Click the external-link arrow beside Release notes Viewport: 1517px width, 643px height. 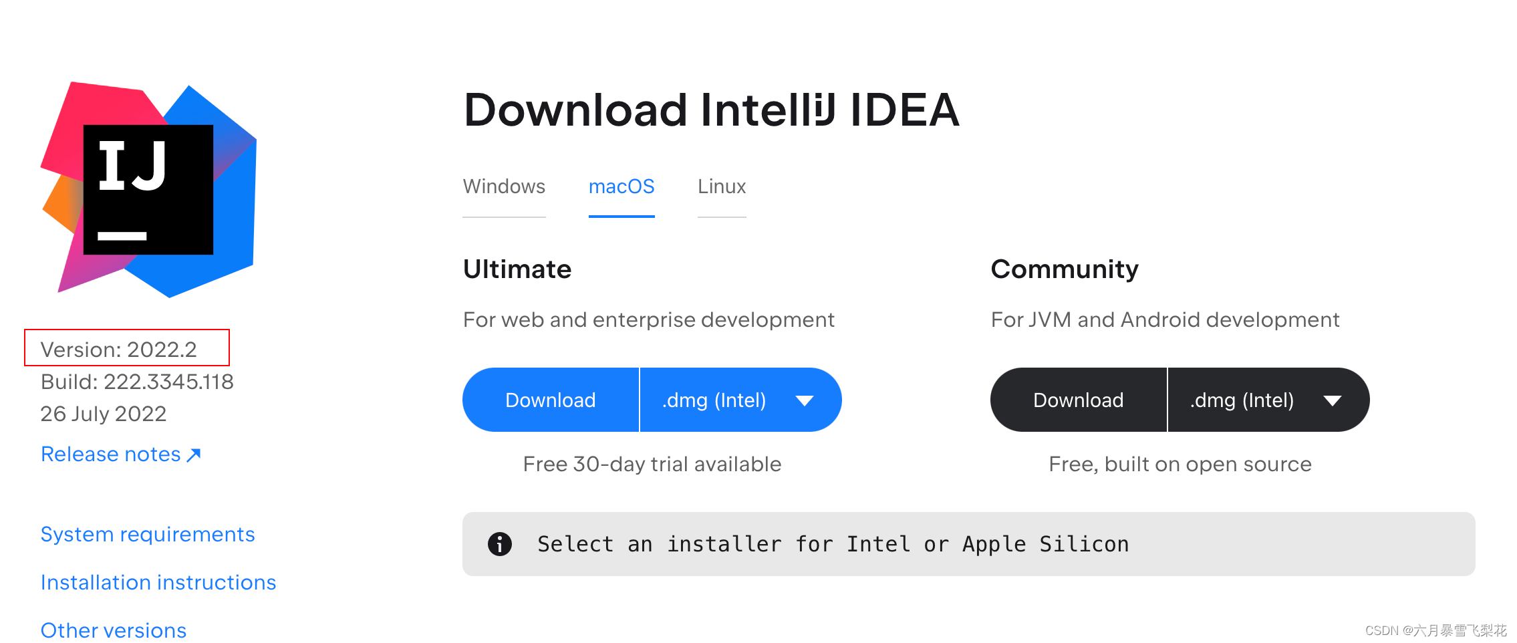point(192,455)
